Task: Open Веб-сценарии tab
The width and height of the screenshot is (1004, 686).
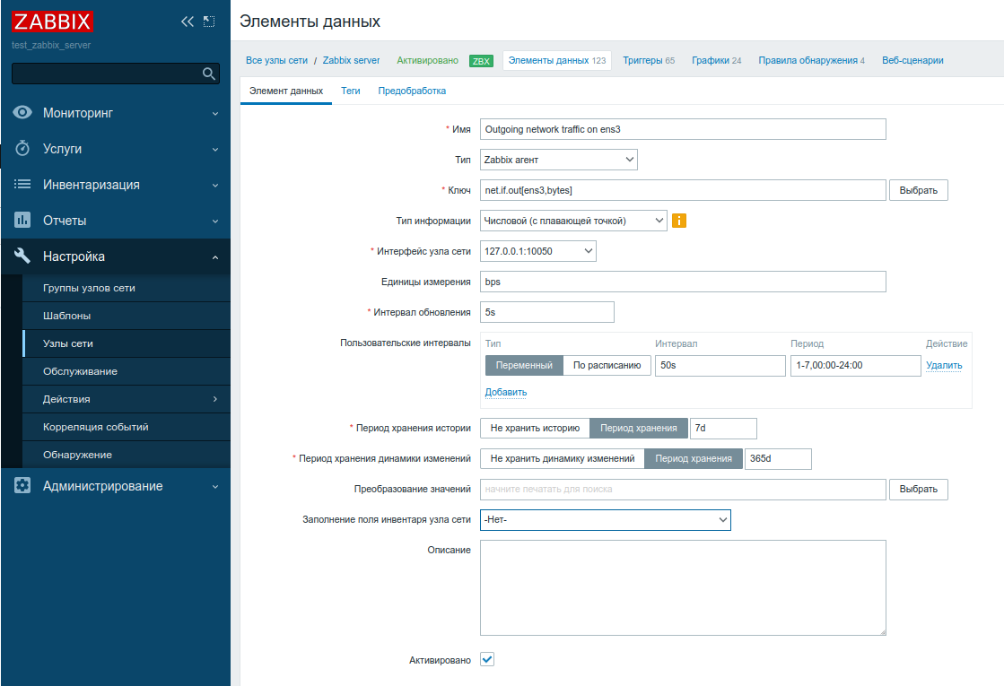Action: pyautogui.click(x=912, y=60)
